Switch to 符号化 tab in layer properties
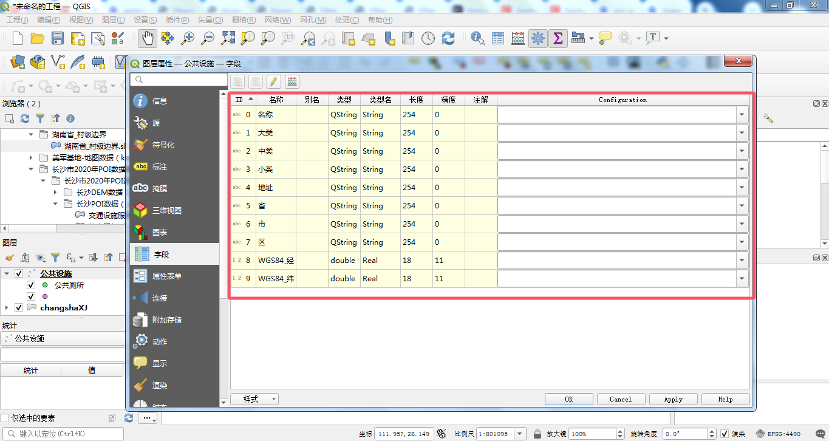 [x=174, y=145]
